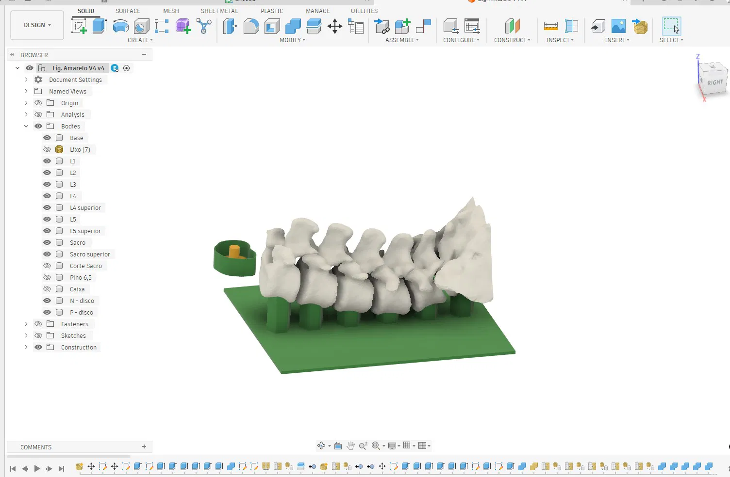
Task: Hide the P - disco body
Action: [x=47, y=312]
